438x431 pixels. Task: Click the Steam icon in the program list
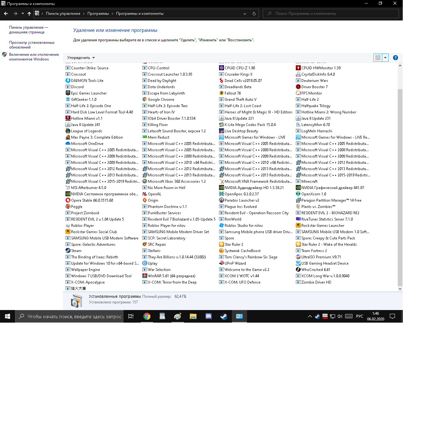pos(68,251)
